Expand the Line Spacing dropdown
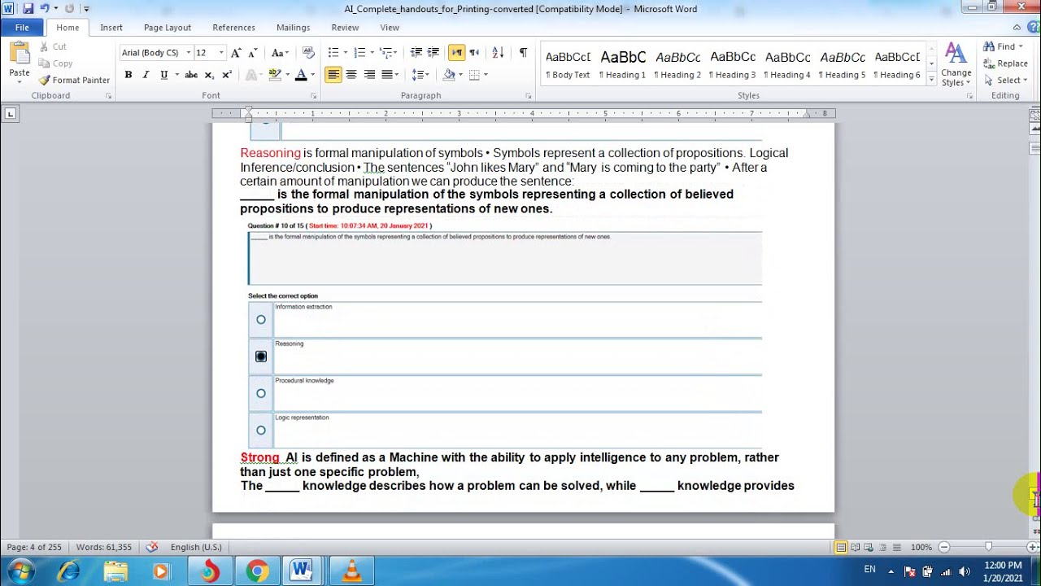 pyautogui.click(x=428, y=74)
